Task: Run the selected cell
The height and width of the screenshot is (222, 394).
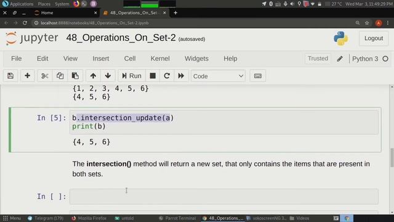Action: point(132,76)
